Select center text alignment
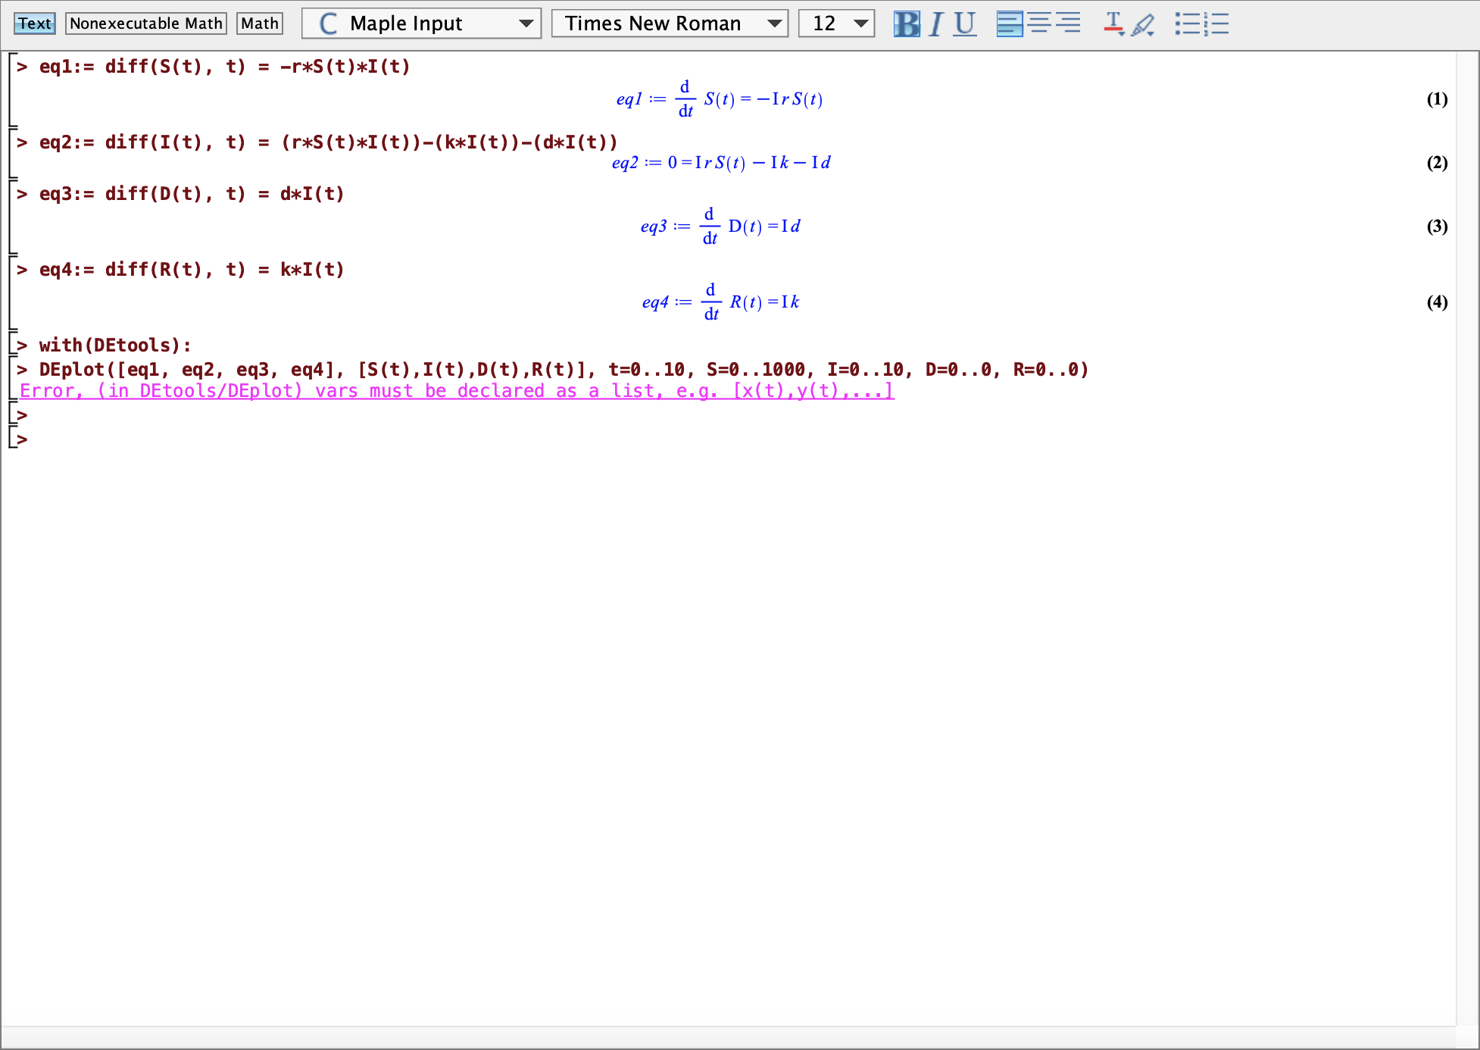 point(1039,23)
